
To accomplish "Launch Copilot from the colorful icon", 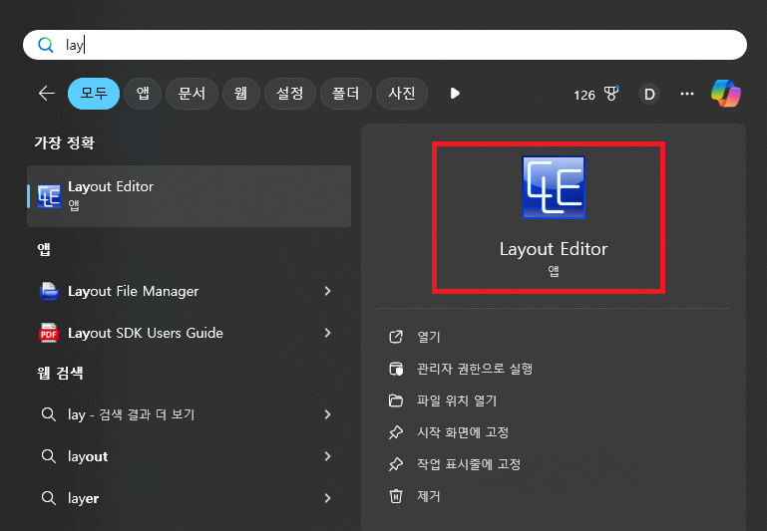I will [726, 93].
